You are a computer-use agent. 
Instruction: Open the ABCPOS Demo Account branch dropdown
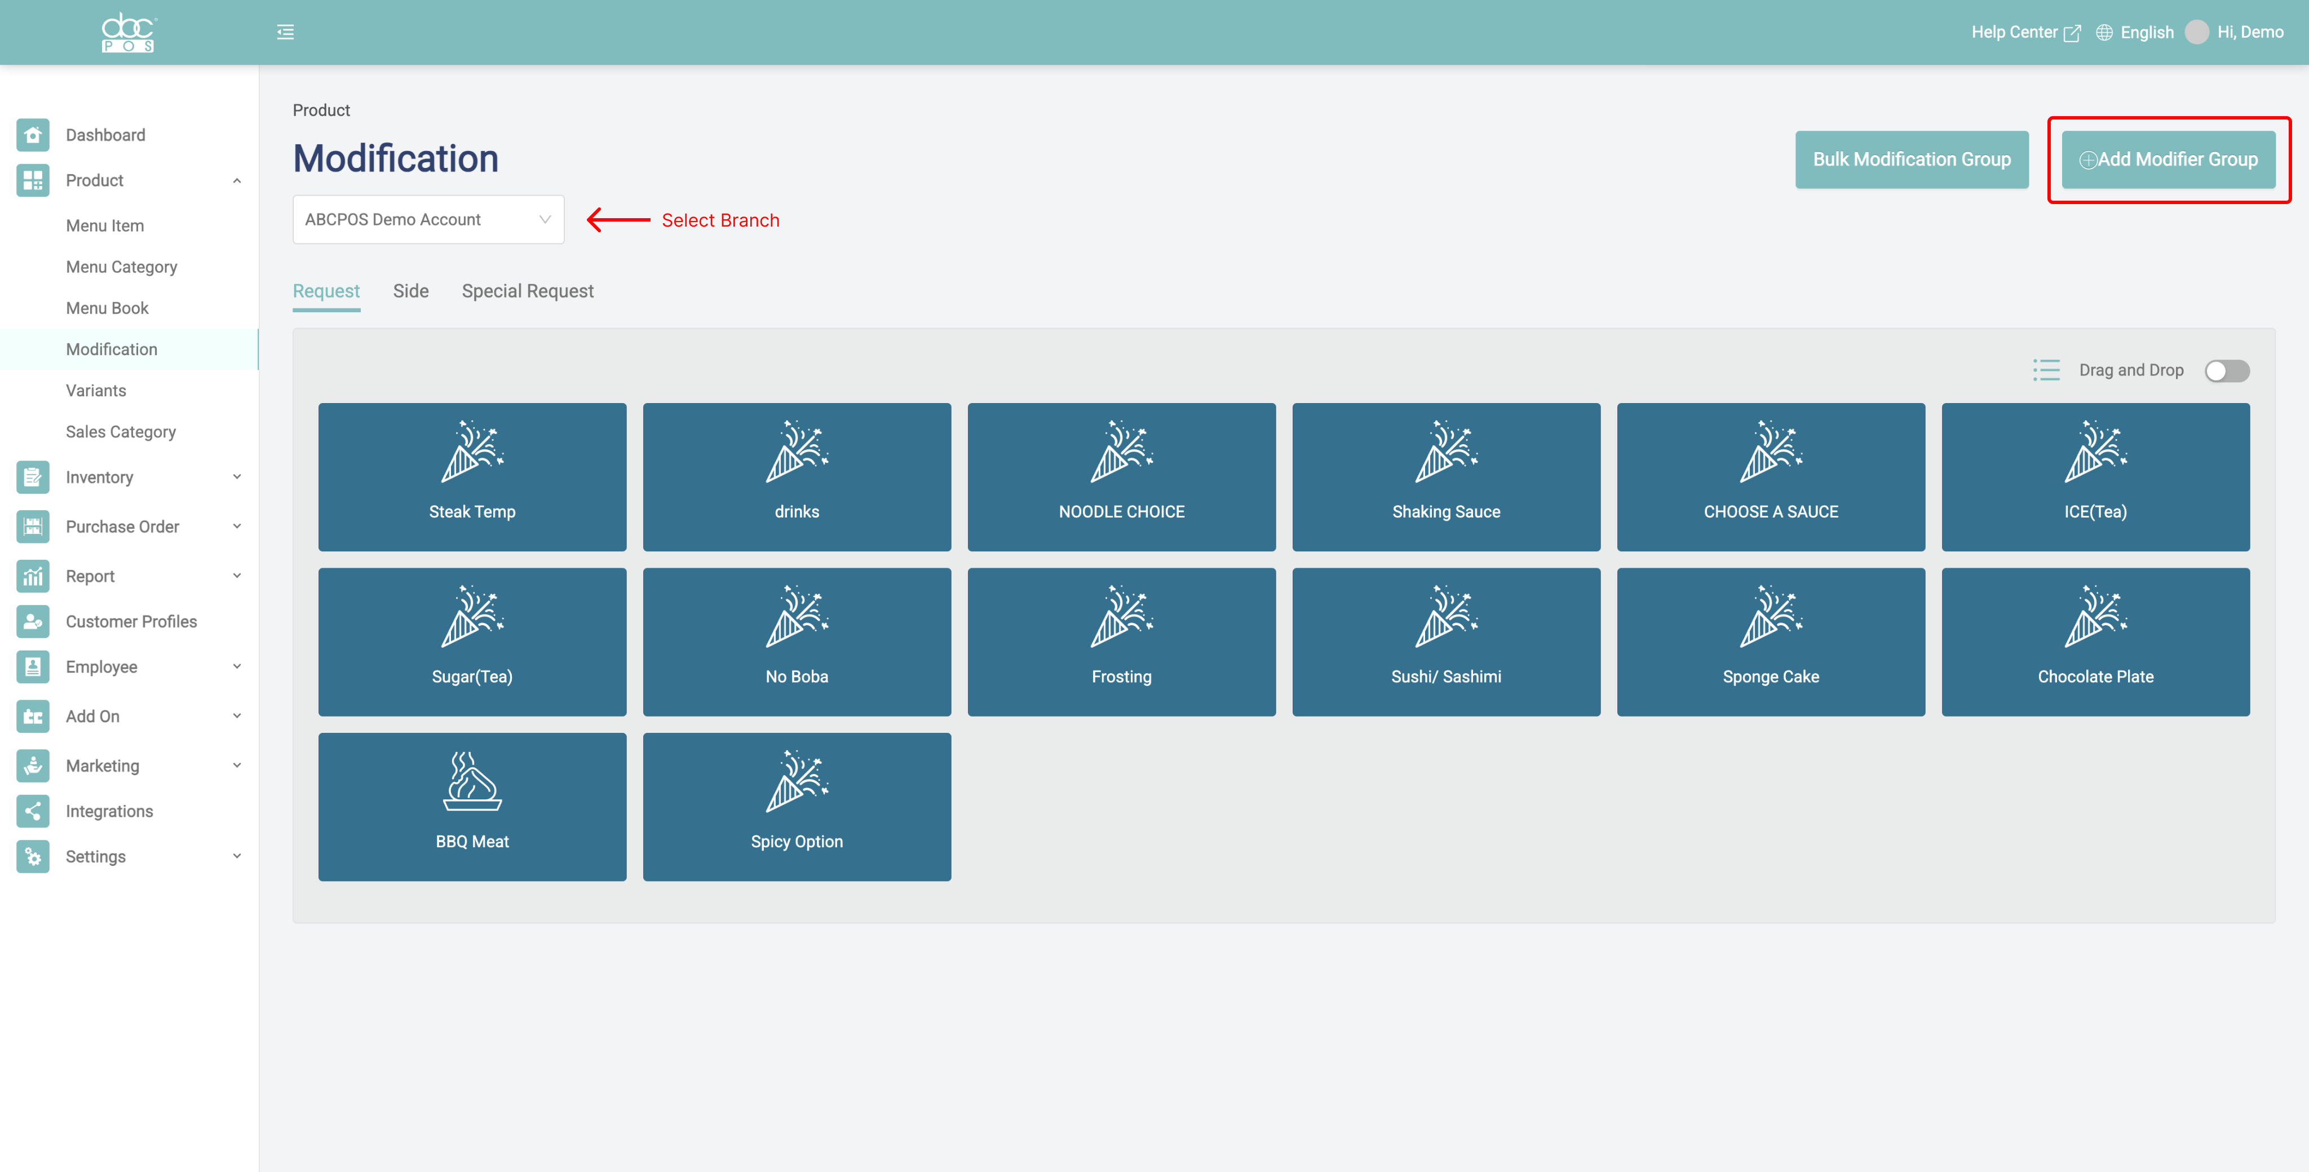428,220
